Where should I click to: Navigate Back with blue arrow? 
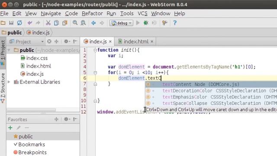click(x=93, y=23)
